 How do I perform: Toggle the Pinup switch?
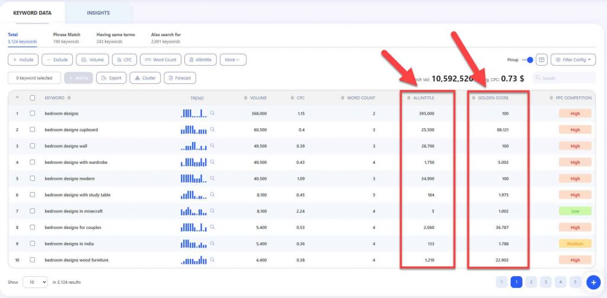pos(527,60)
